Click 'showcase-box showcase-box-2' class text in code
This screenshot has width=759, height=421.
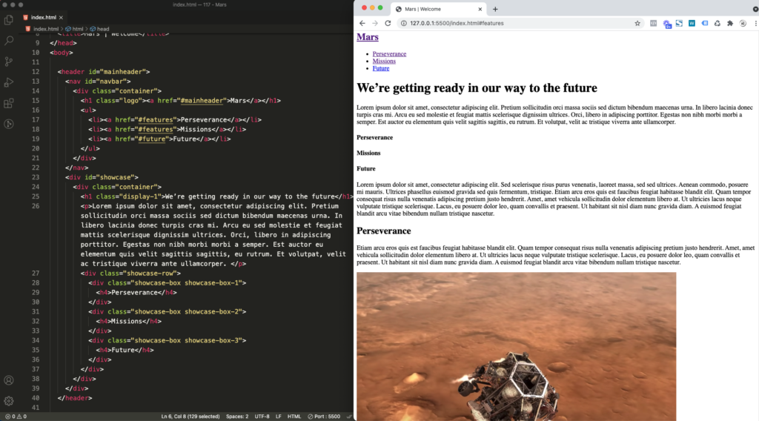click(x=188, y=311)
